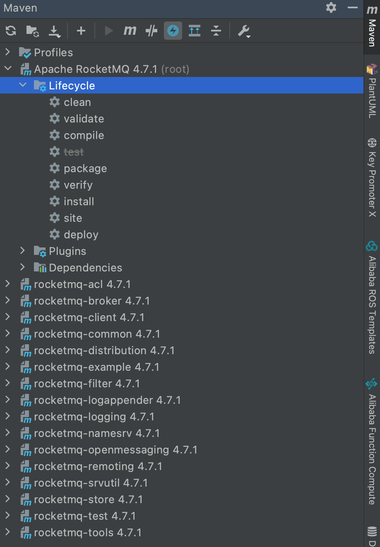380x547 pixels.
Task: Reload all Maven projects
Action: tap(11, 31)
